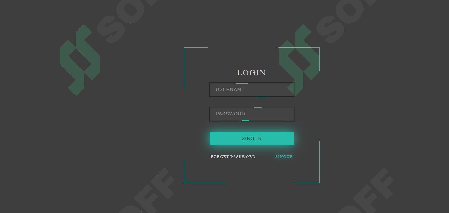This screenshot has width=449, height=213.
Task: Click the teal accent below the USERNAME field
Action: (262, 96)
